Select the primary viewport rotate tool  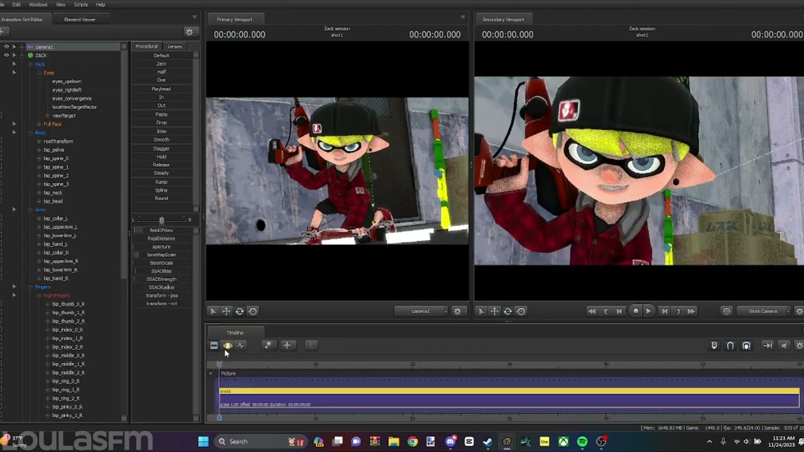[x=239, y=311]
